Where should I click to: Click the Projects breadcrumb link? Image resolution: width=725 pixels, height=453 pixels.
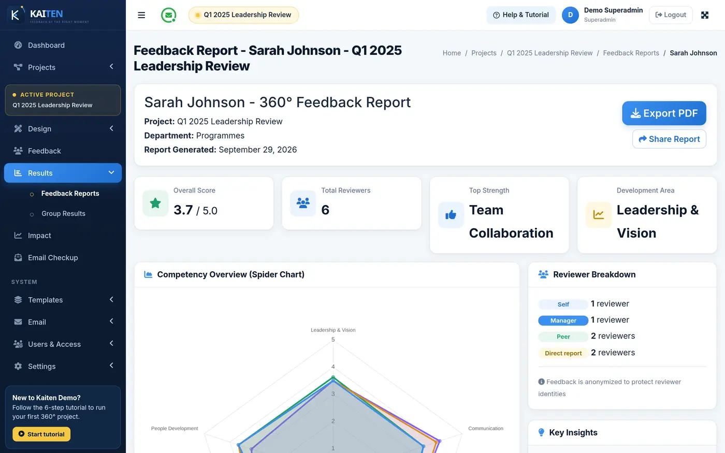484,53
